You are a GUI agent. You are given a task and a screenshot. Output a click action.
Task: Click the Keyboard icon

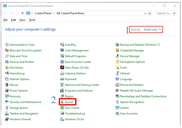62,79
